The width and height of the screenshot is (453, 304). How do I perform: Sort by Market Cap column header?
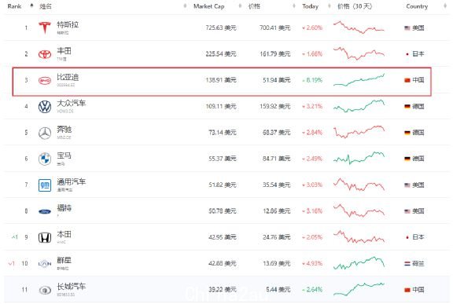[209, 6]
